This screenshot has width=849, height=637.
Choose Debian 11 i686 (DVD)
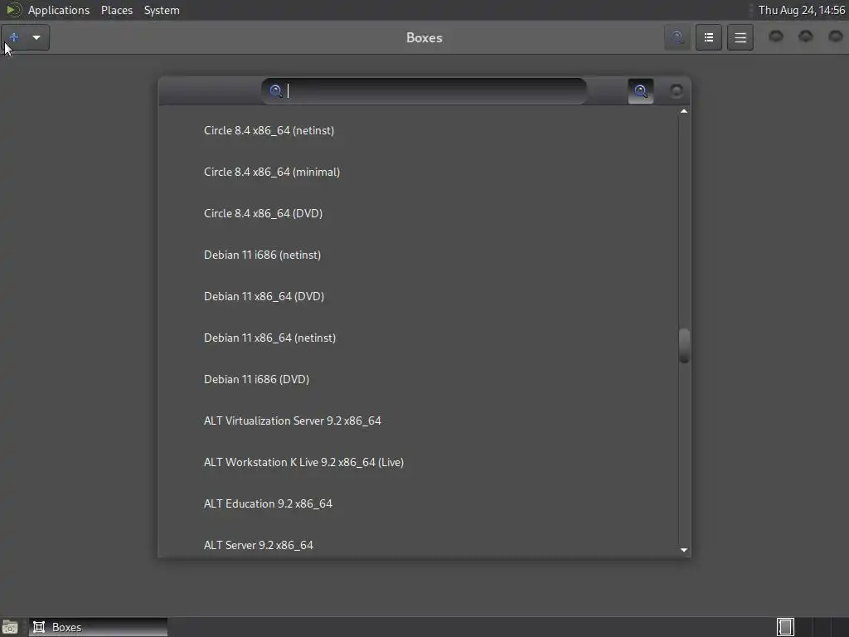(418, 379)
